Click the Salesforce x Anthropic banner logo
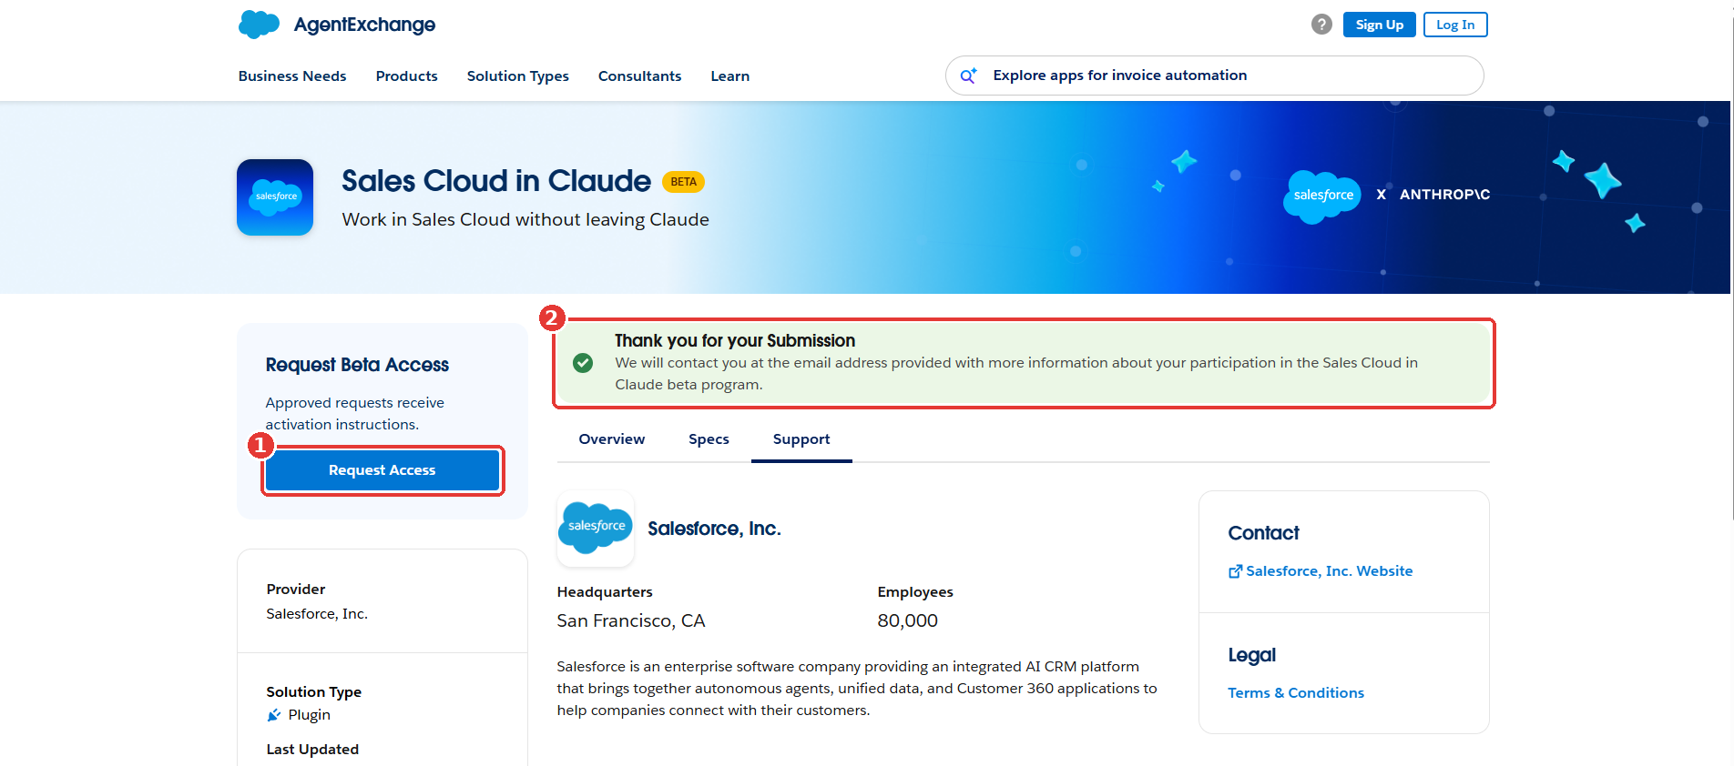1734x766 pixels. [x=1387, y=196]
